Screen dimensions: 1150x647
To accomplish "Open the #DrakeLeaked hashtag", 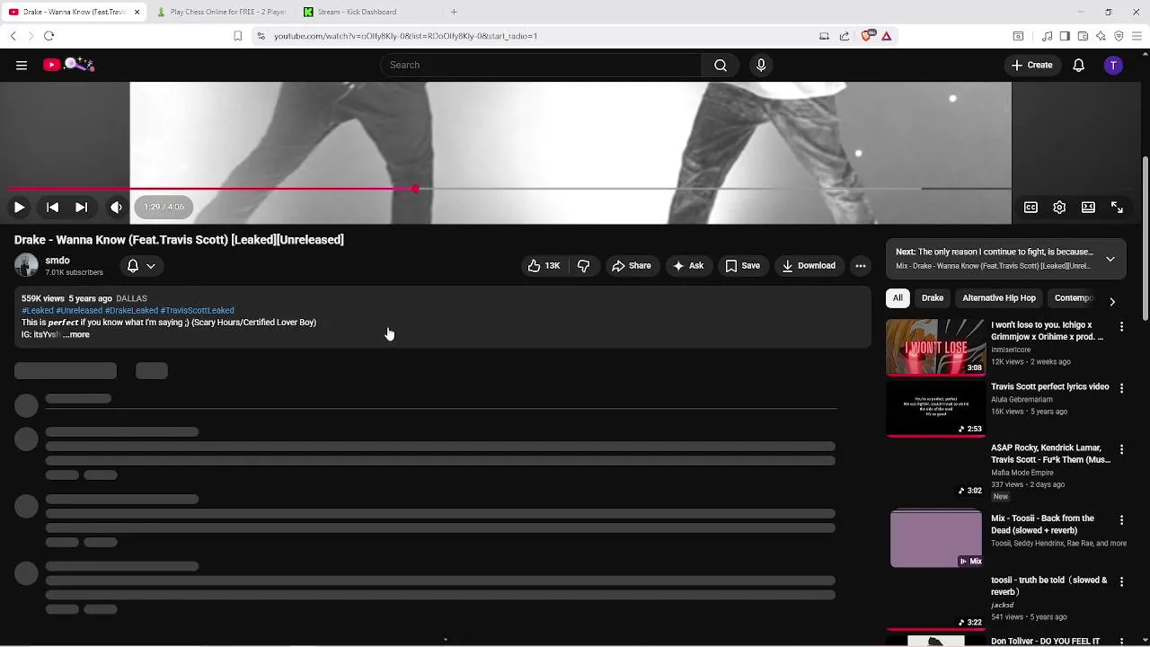I will pyautogui.click(x=131, y=310).
